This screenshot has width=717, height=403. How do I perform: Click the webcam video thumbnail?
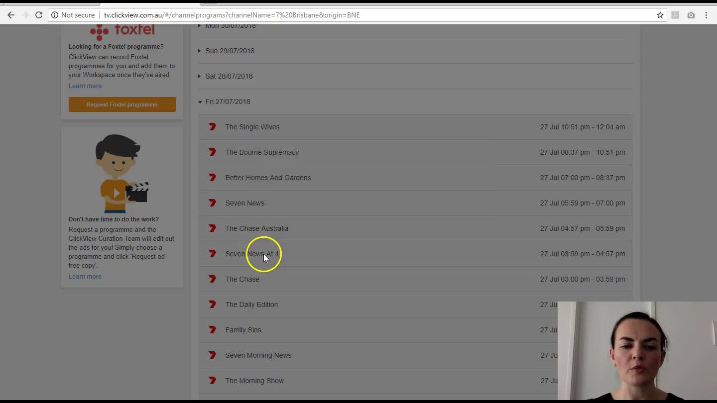[x=636, y=351]
